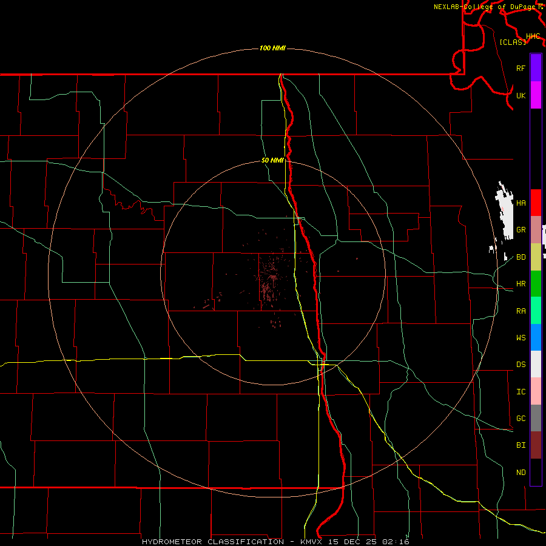Viewport: 546px width, 546px height.
Task: Click the BI legend label
Action: click(x=521, y=445)
